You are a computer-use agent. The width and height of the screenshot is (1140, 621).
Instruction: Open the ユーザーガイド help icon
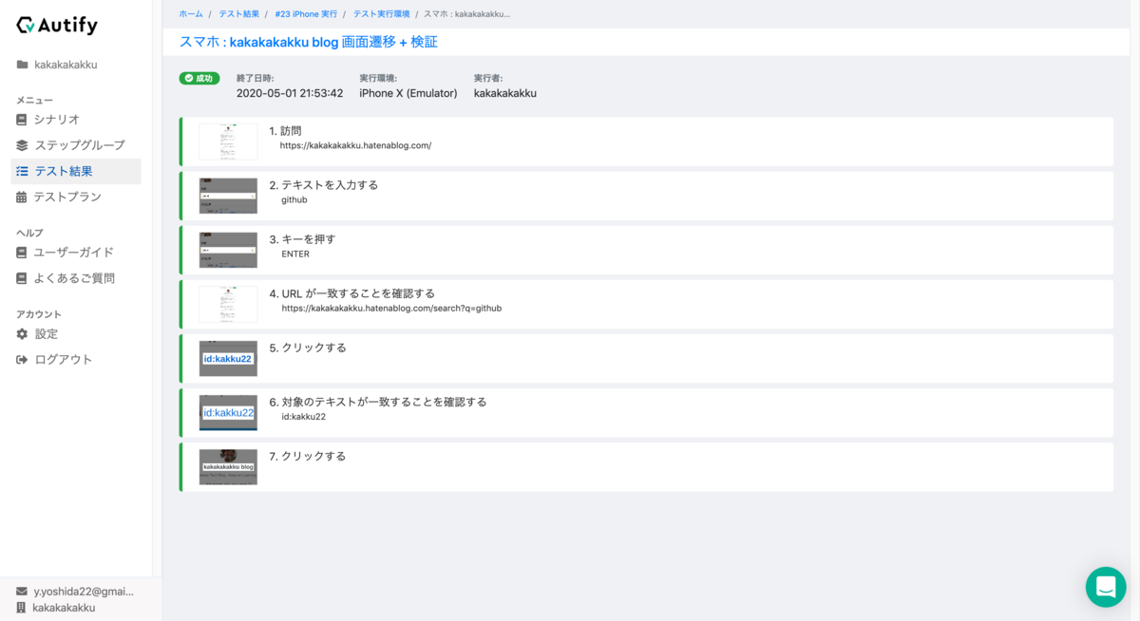(21, 252)
